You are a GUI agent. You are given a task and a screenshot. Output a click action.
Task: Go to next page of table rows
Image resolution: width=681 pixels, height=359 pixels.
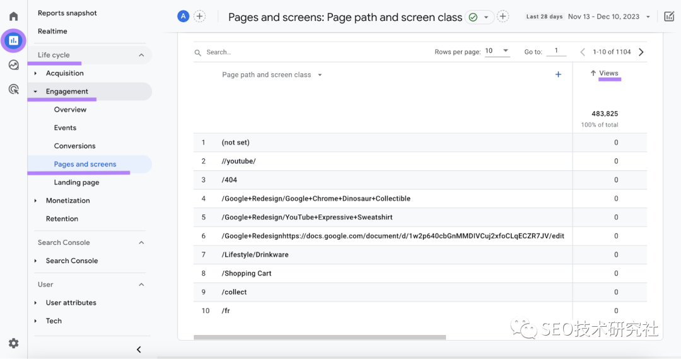point(641,52)
